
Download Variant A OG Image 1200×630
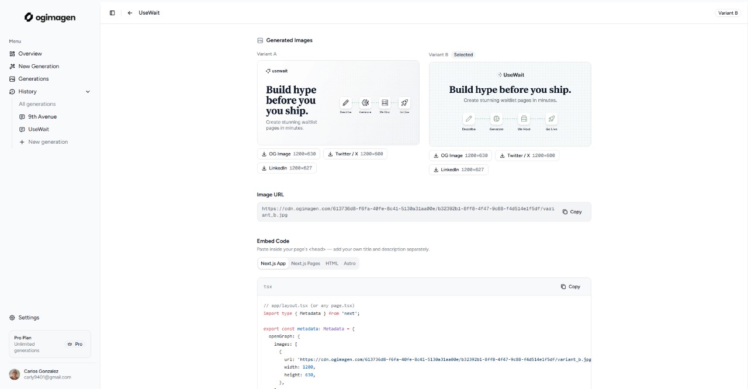(x=289, y=154)
